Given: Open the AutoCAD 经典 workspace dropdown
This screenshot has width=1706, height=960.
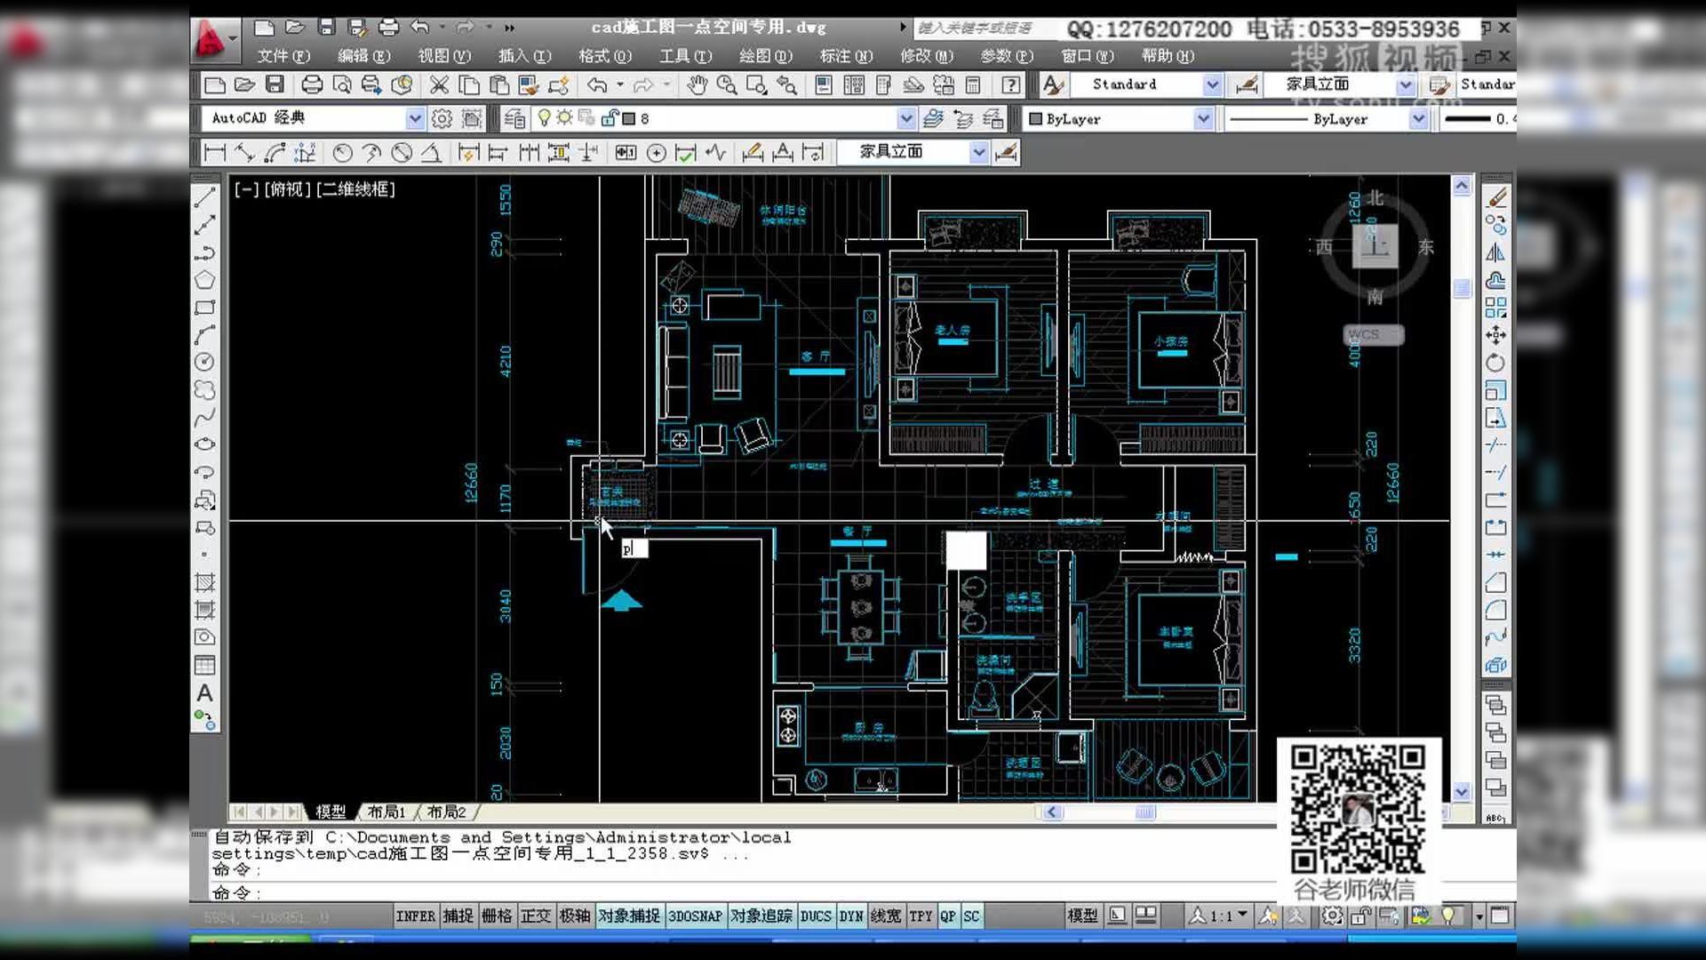Looking at the screenshot, I should (x=415, y=117).
